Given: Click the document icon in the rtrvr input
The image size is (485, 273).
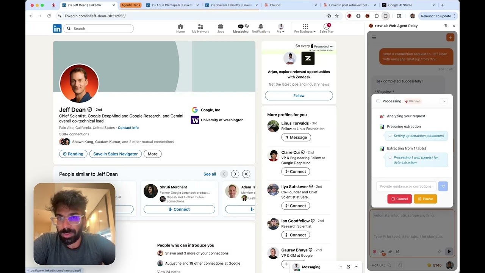Looking at the screenshot, I should 398,251.
